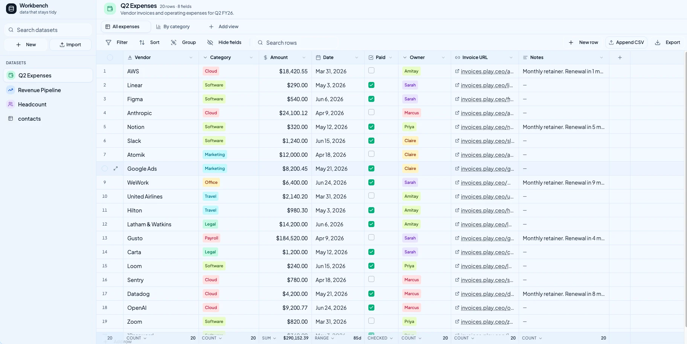The width and height of the screenshot is (687, 344).
Task: Click the Cloud category tag for AWS
Action: (x=211, y=71)
